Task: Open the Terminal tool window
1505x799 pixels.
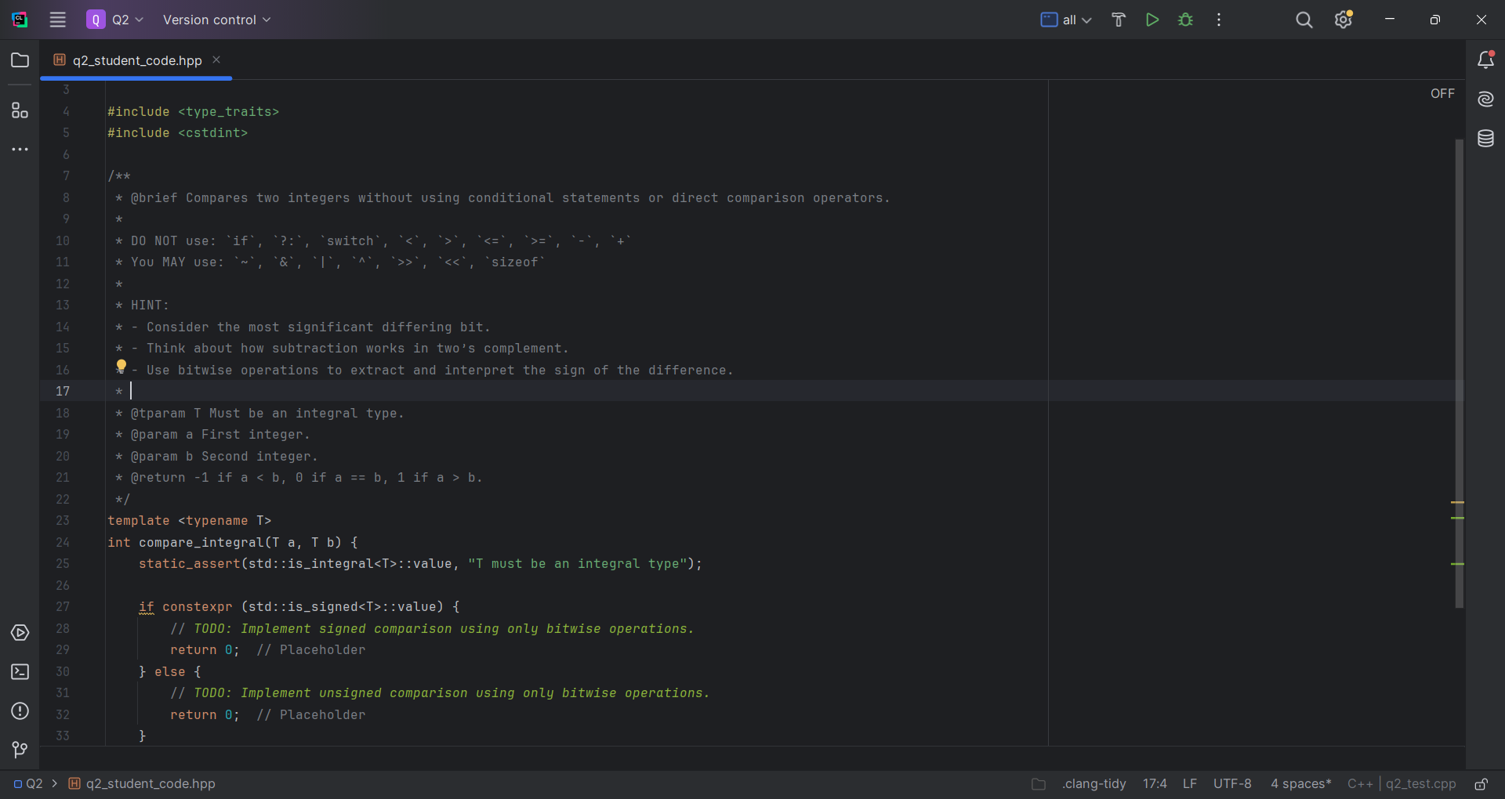Action: (20, 672)
